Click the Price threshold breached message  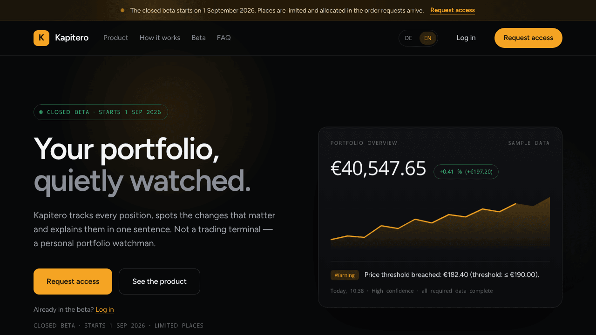[x=452, y=275]
